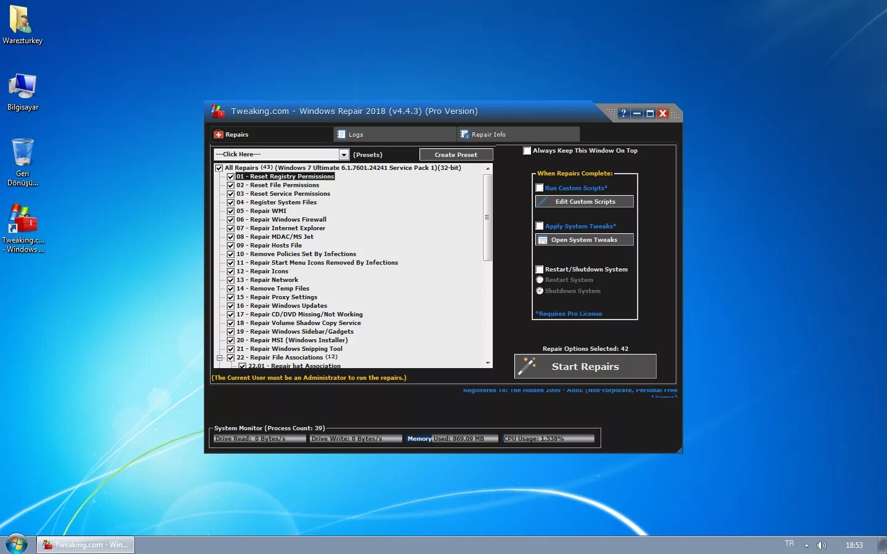The width and height of the screenshot is (887, 554).
Task: Click the repair list scrollbar thumb
Action: (488, 217)
